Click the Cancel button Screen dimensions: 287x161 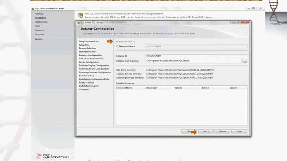pyautogui.click(x=222, y=131)
